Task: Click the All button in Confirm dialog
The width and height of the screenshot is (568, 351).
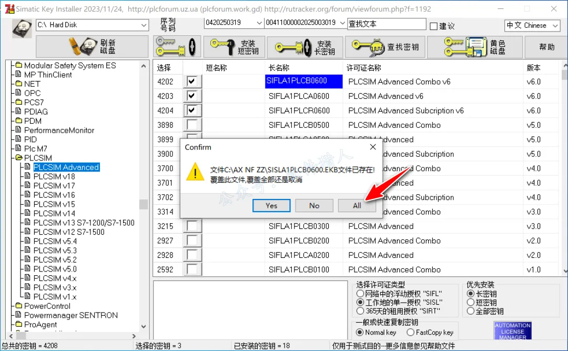Action: (x=357, y=206)
